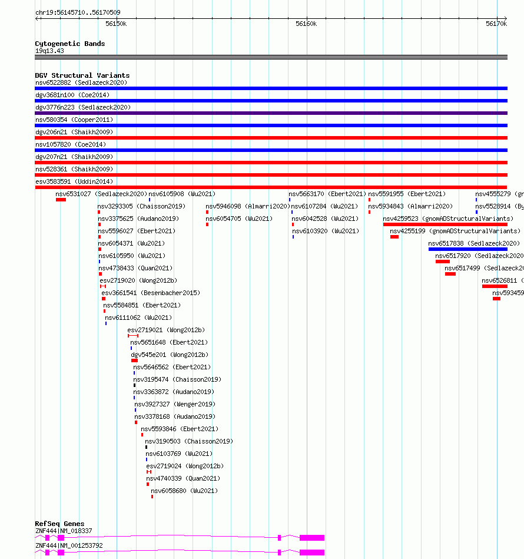The width and height of the screenshot is (524, 559).
Task: Click nsv5946098 (Almarri2020) label
Action: click(248, 206)
